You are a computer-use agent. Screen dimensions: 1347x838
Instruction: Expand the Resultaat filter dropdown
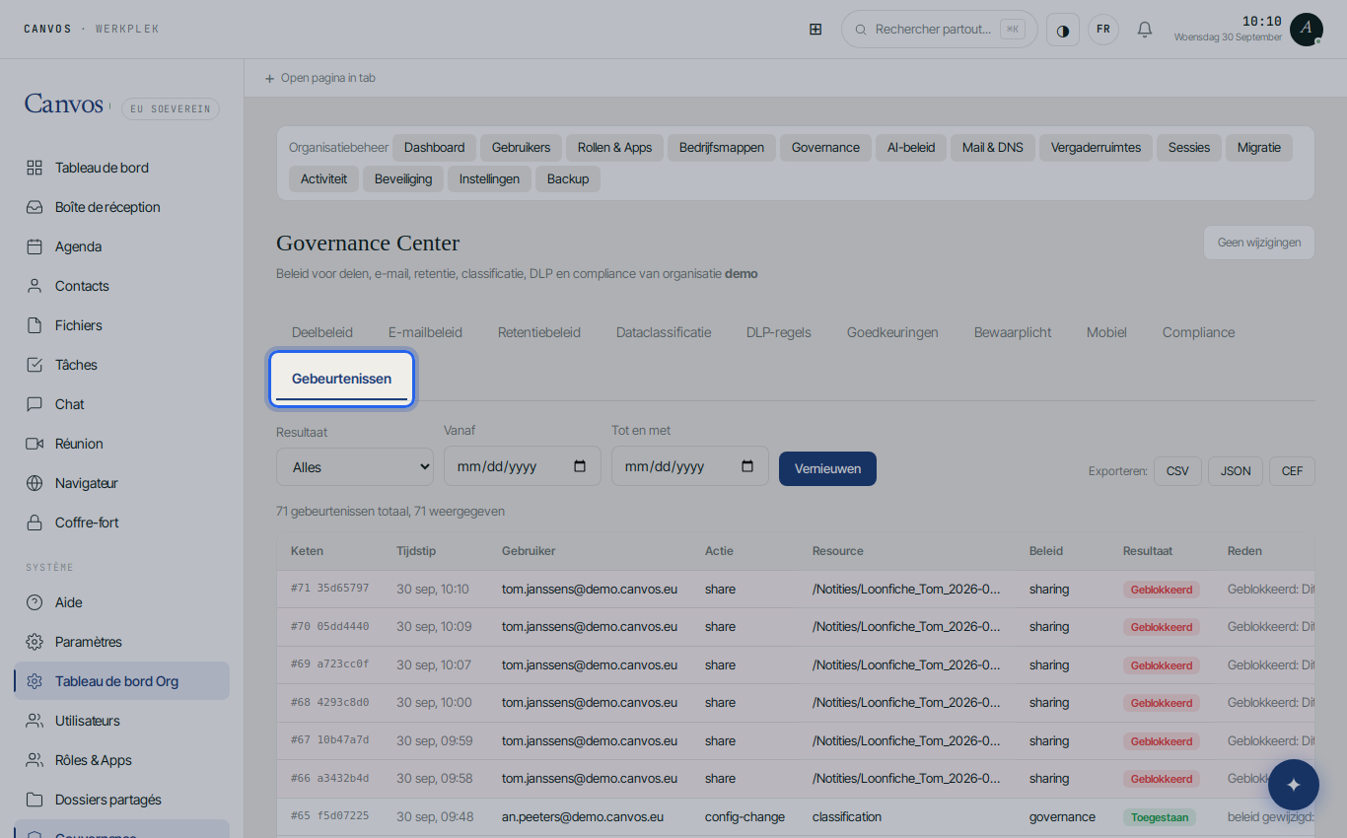(355, 467)
